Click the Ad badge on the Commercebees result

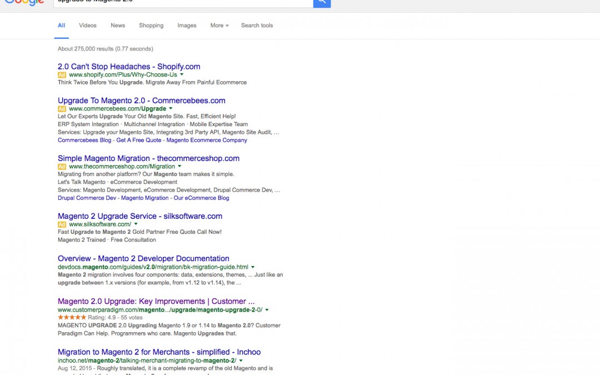point(62,108)
